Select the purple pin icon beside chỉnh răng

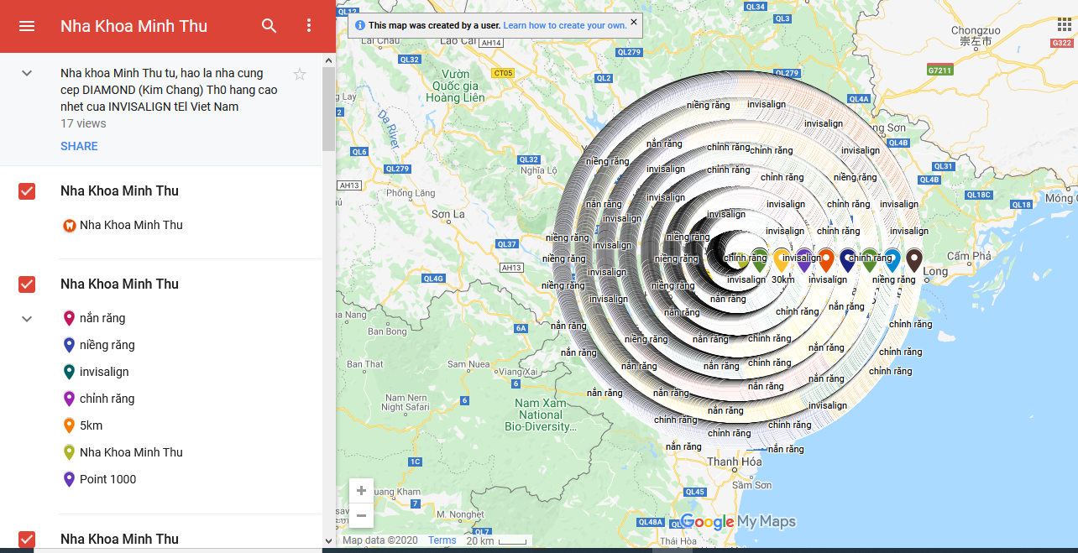(x=68, y=399)
